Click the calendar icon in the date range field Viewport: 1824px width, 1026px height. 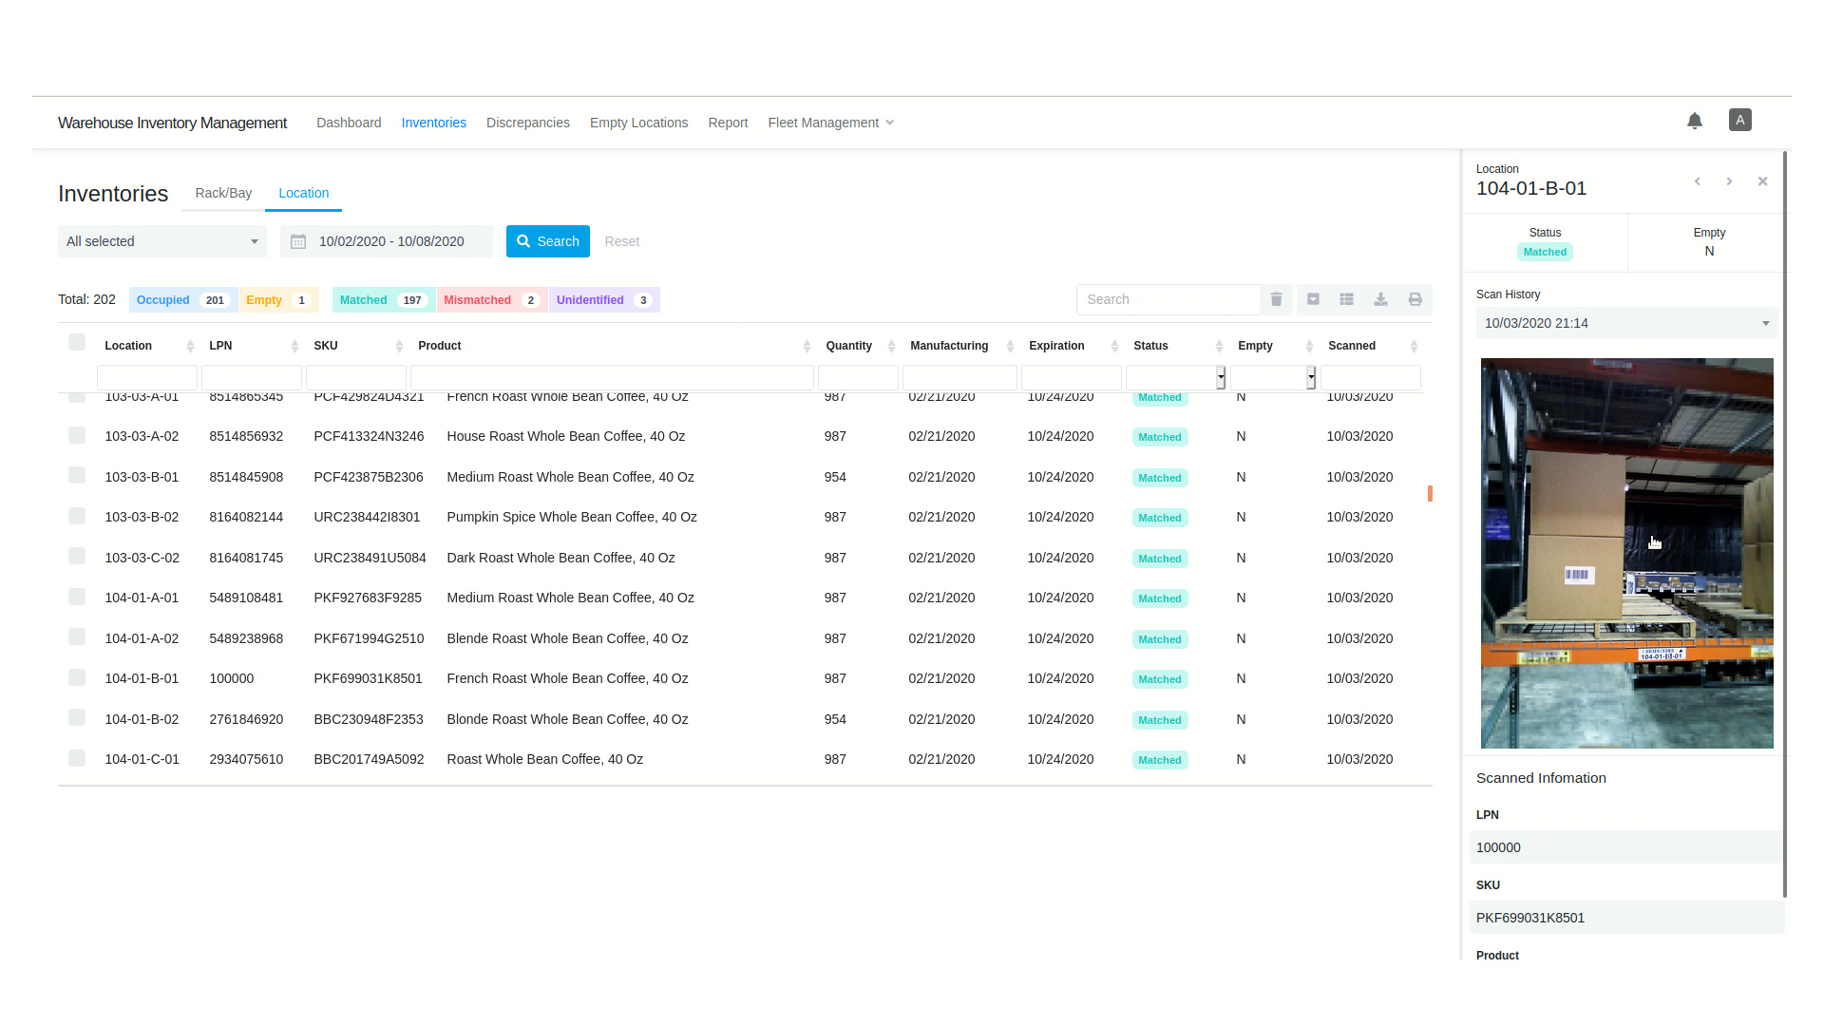(x=298, y=241)
